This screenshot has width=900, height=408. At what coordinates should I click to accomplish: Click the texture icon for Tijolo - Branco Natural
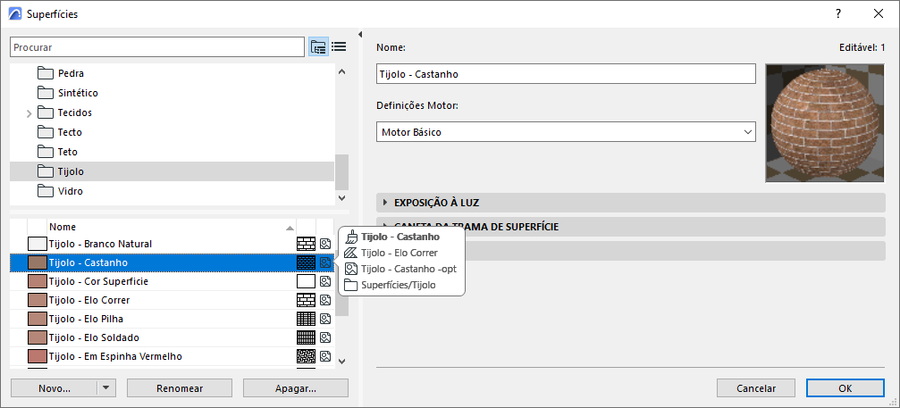click(325, 244)
